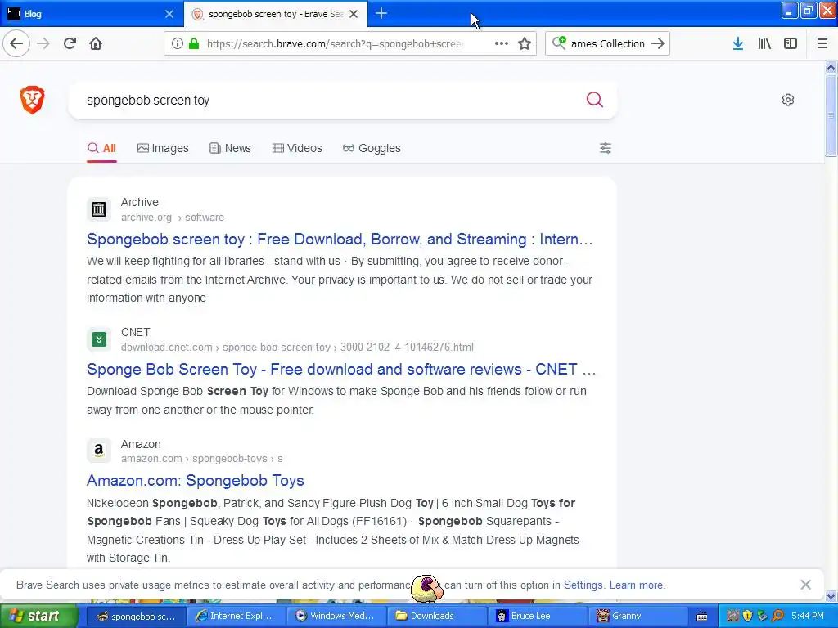Open the Settings link in banner
The image size is (838, 628).
point(583,585)
